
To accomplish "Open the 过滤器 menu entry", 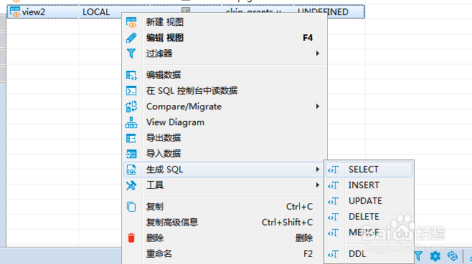I will (225, 54).
